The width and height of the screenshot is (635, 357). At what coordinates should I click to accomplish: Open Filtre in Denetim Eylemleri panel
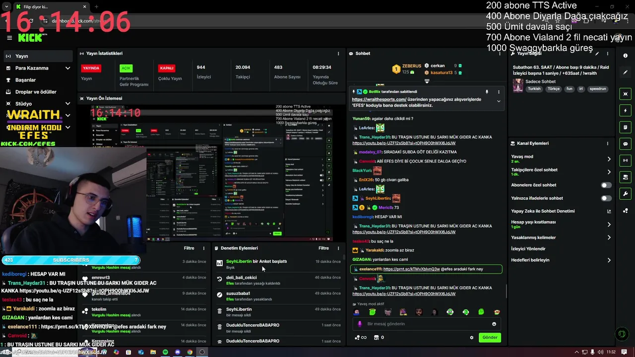[323, 248]
